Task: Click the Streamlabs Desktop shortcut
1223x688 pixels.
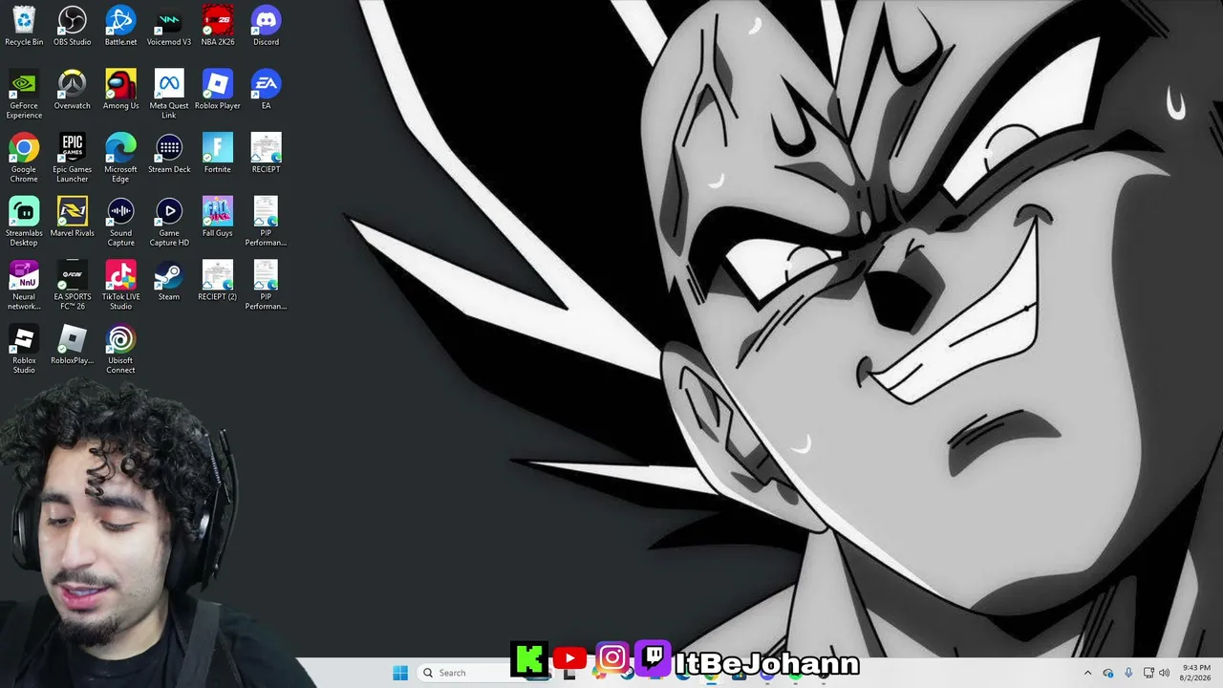Action: click(24, 223)
